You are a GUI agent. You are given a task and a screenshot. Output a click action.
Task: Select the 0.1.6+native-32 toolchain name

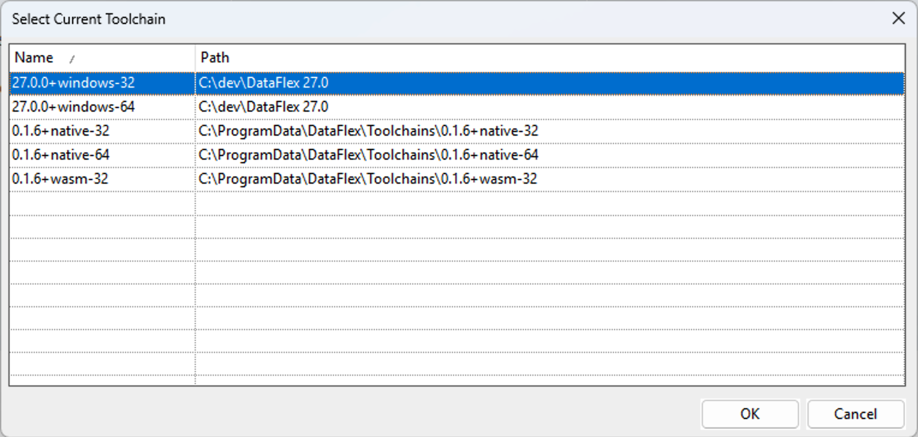point(61,131)
